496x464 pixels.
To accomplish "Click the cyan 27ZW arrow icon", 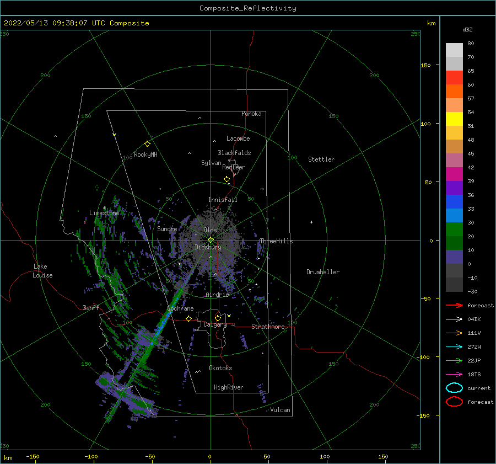I will click(454, 347).
